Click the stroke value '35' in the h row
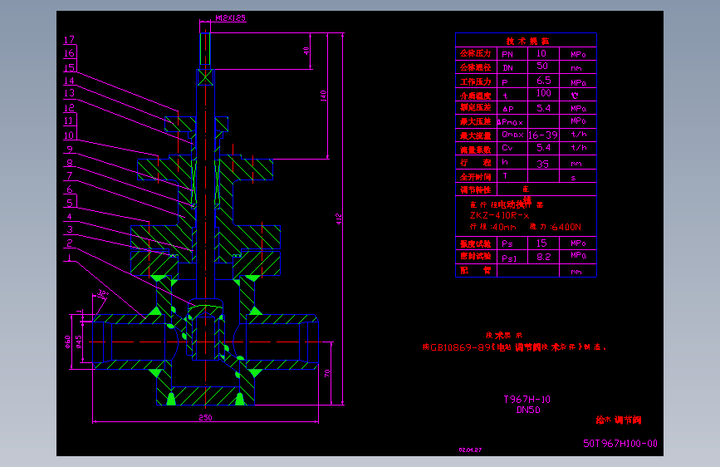The height and width of the screenshot is (467, 720). point(543,164)
